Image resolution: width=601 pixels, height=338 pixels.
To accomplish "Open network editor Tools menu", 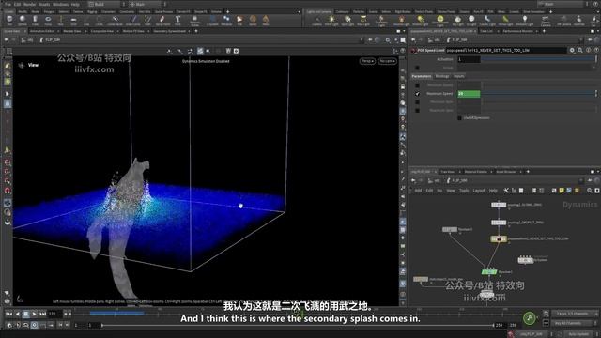I will point(464,191).
